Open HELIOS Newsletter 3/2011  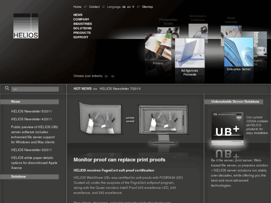(x=31, y=150)
